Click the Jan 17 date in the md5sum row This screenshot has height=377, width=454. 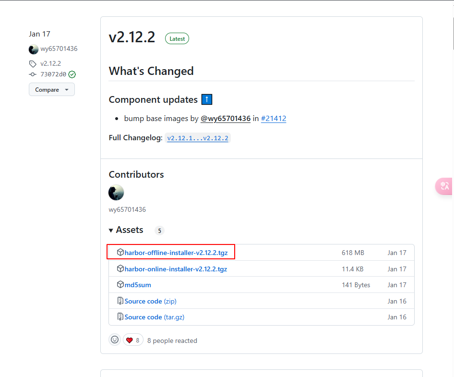(397, 285)
